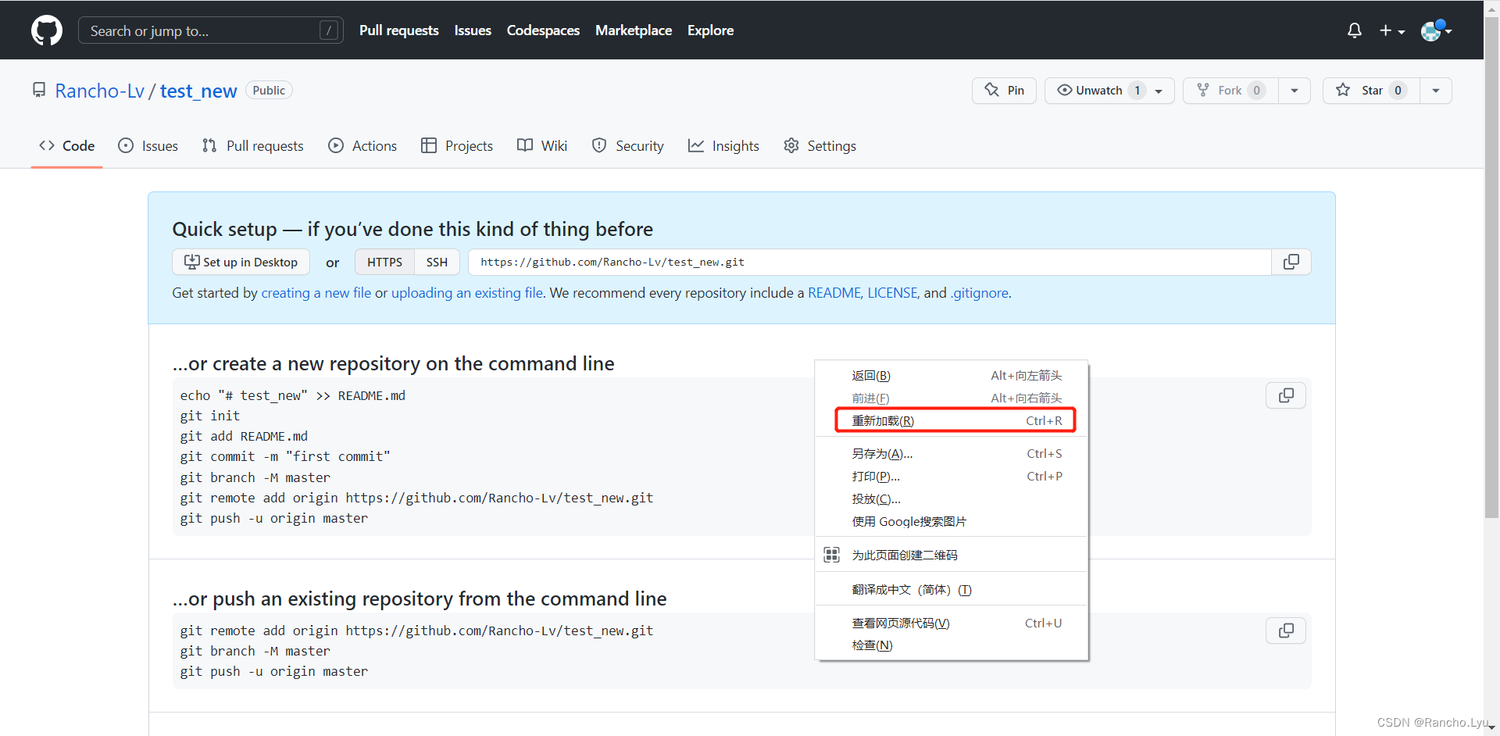
Task: Open the .gitignore link
Action: point(979,293)
